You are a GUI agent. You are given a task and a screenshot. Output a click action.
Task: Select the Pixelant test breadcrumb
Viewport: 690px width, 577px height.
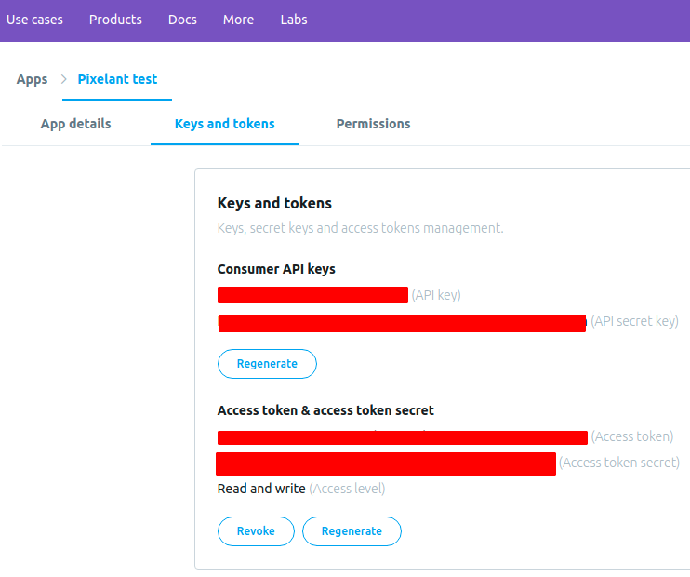117,79
